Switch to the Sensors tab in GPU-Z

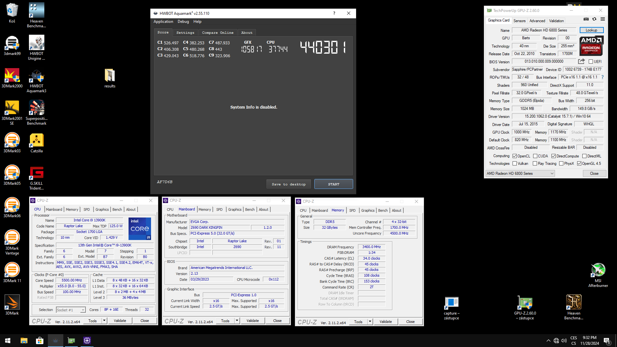click(x=519, y=21)
